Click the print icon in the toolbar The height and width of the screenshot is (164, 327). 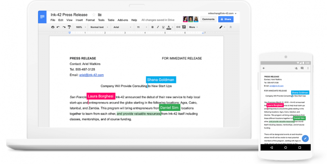click(53, 27)
